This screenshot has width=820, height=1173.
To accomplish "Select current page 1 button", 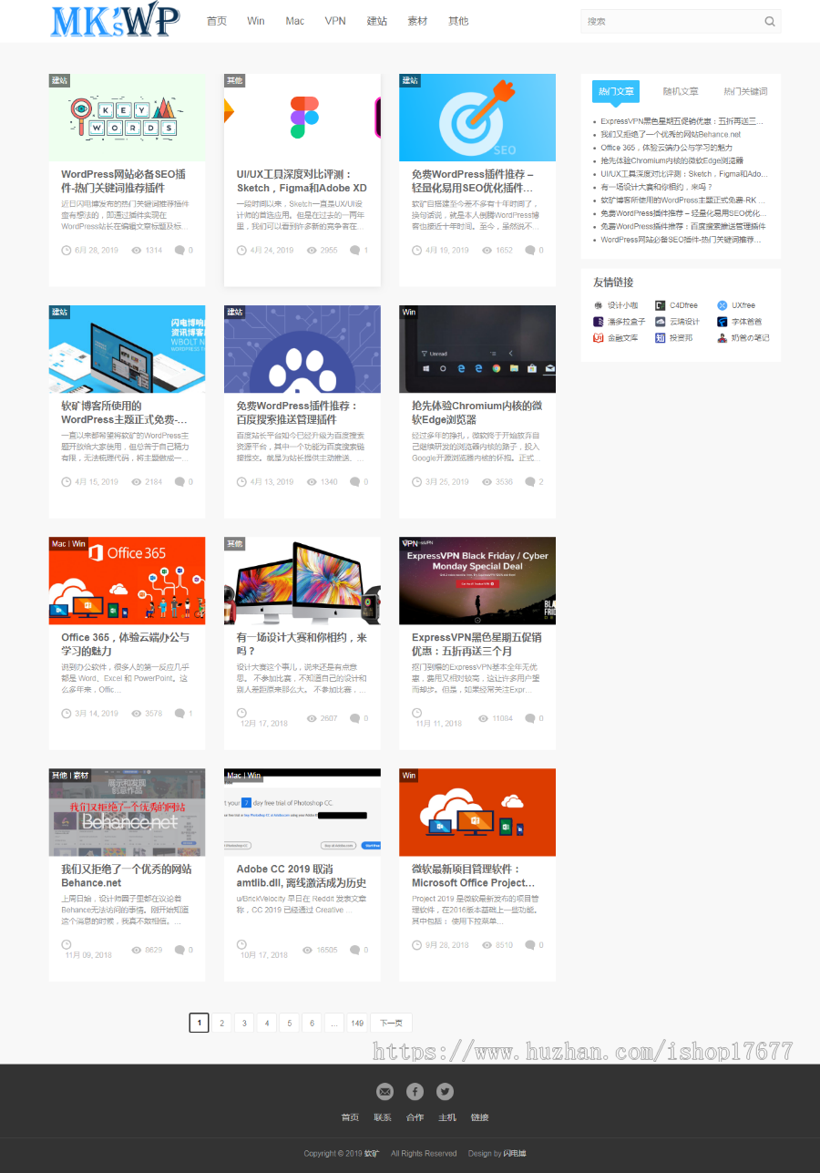I will tap(199, 1023).
